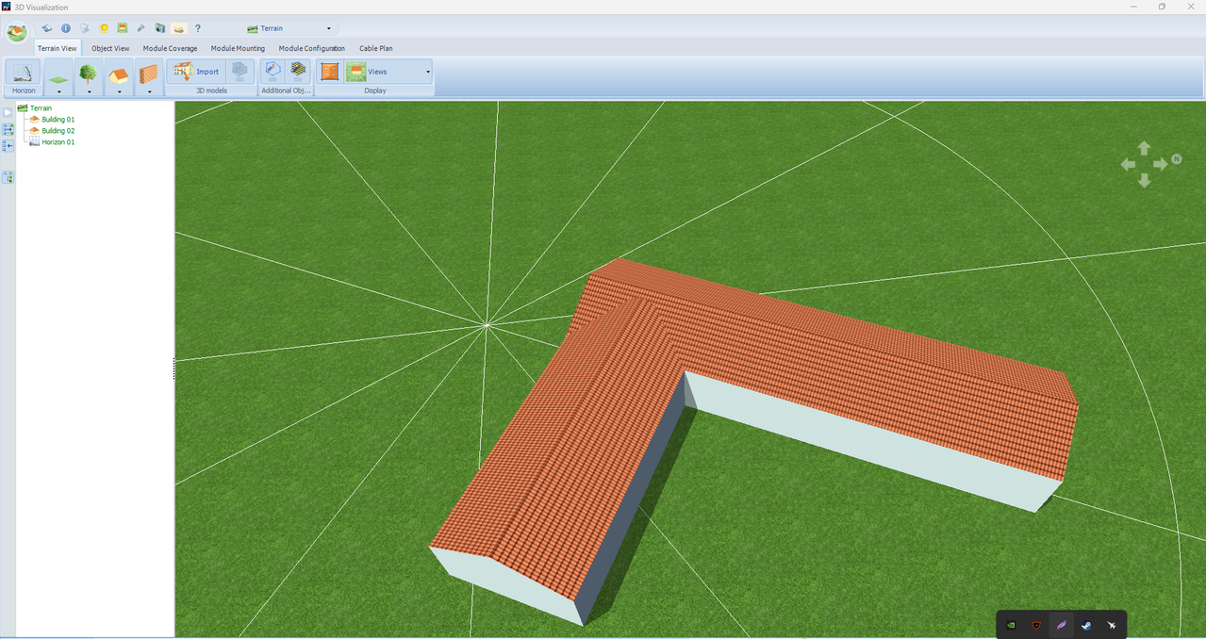Click the collapse-tree arrow icon in sidebar
1206x639 pixels.
[8, 146]
